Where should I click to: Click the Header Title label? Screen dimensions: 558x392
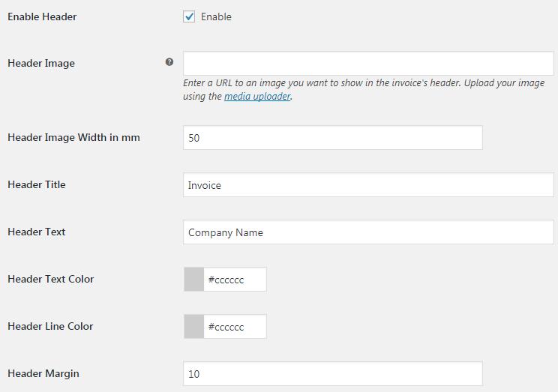point(37,184)
